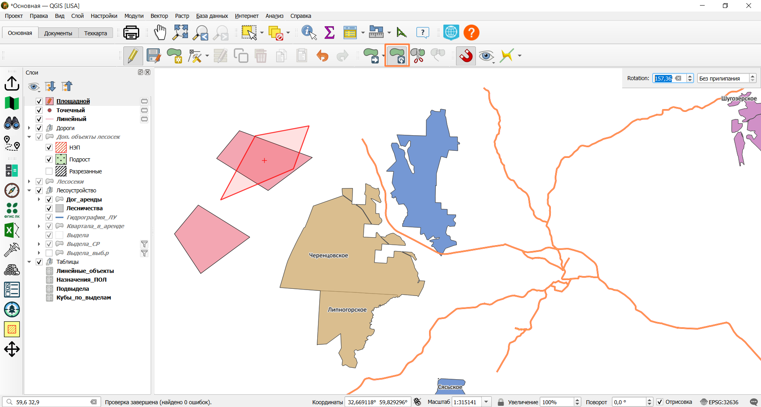The image size is (761, 407).
Task: Toggle visibility of Точечный layer
Action: 39,110
